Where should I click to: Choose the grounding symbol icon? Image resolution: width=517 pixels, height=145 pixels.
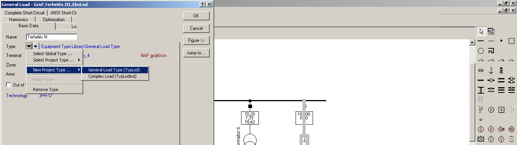pos(491,70)
